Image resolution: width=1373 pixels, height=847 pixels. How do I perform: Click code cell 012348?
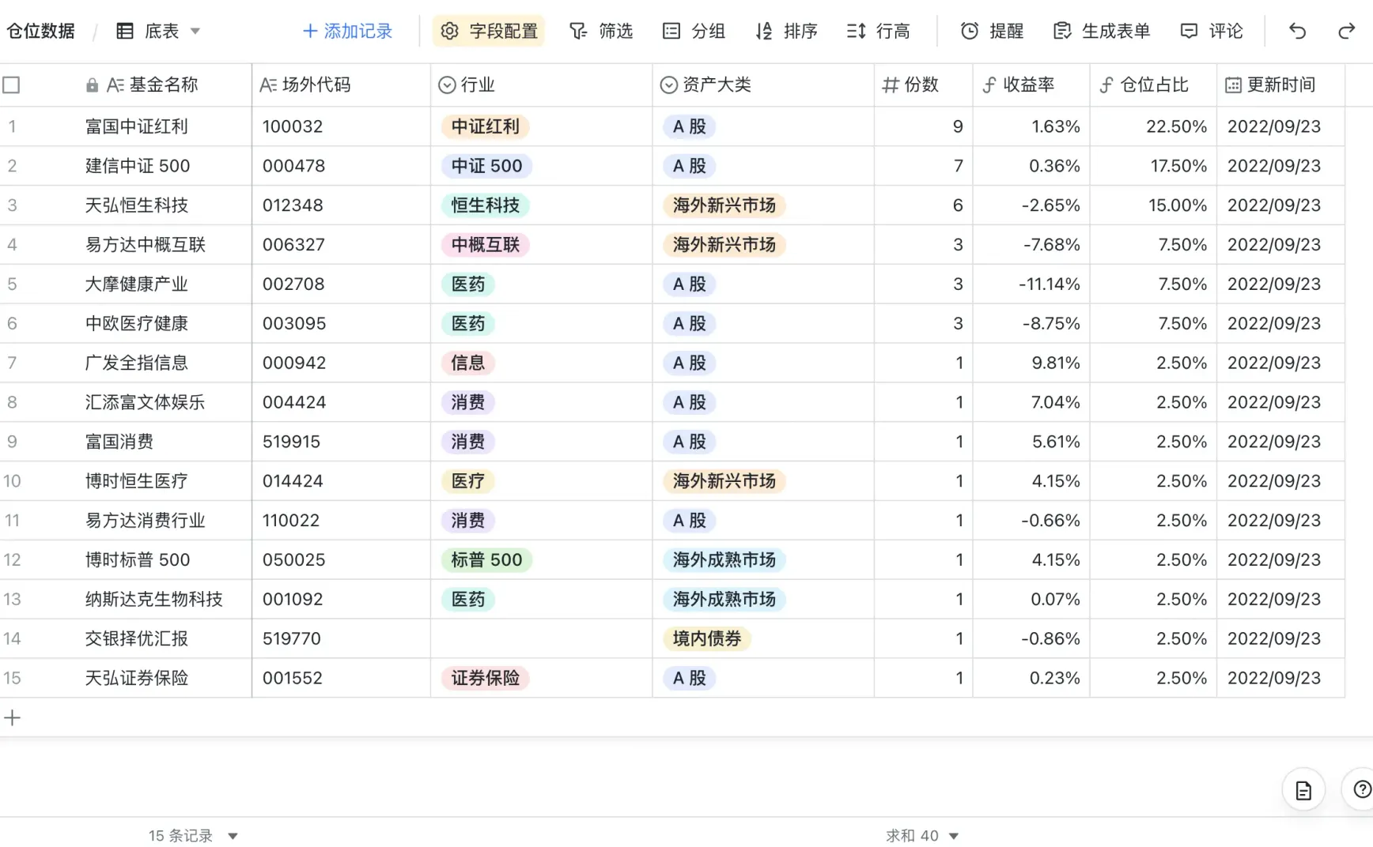341,205
